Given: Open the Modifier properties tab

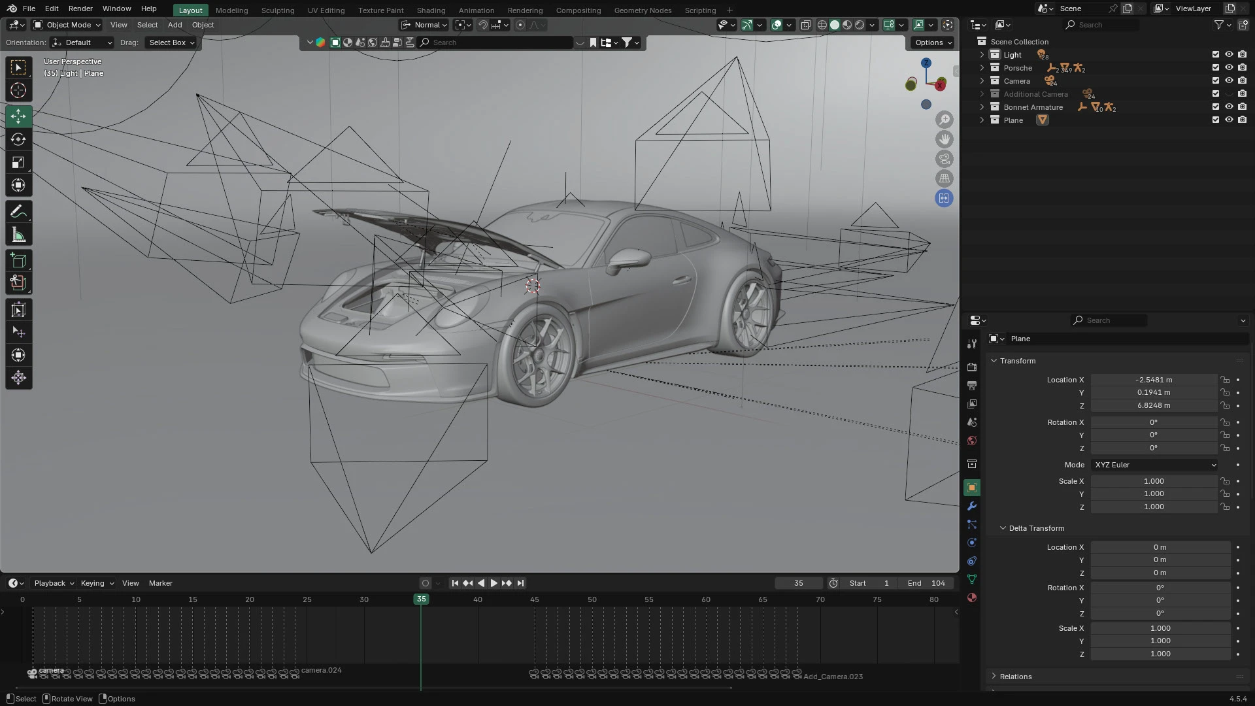Looking at the screenshot, I should (x=972, y=507).
